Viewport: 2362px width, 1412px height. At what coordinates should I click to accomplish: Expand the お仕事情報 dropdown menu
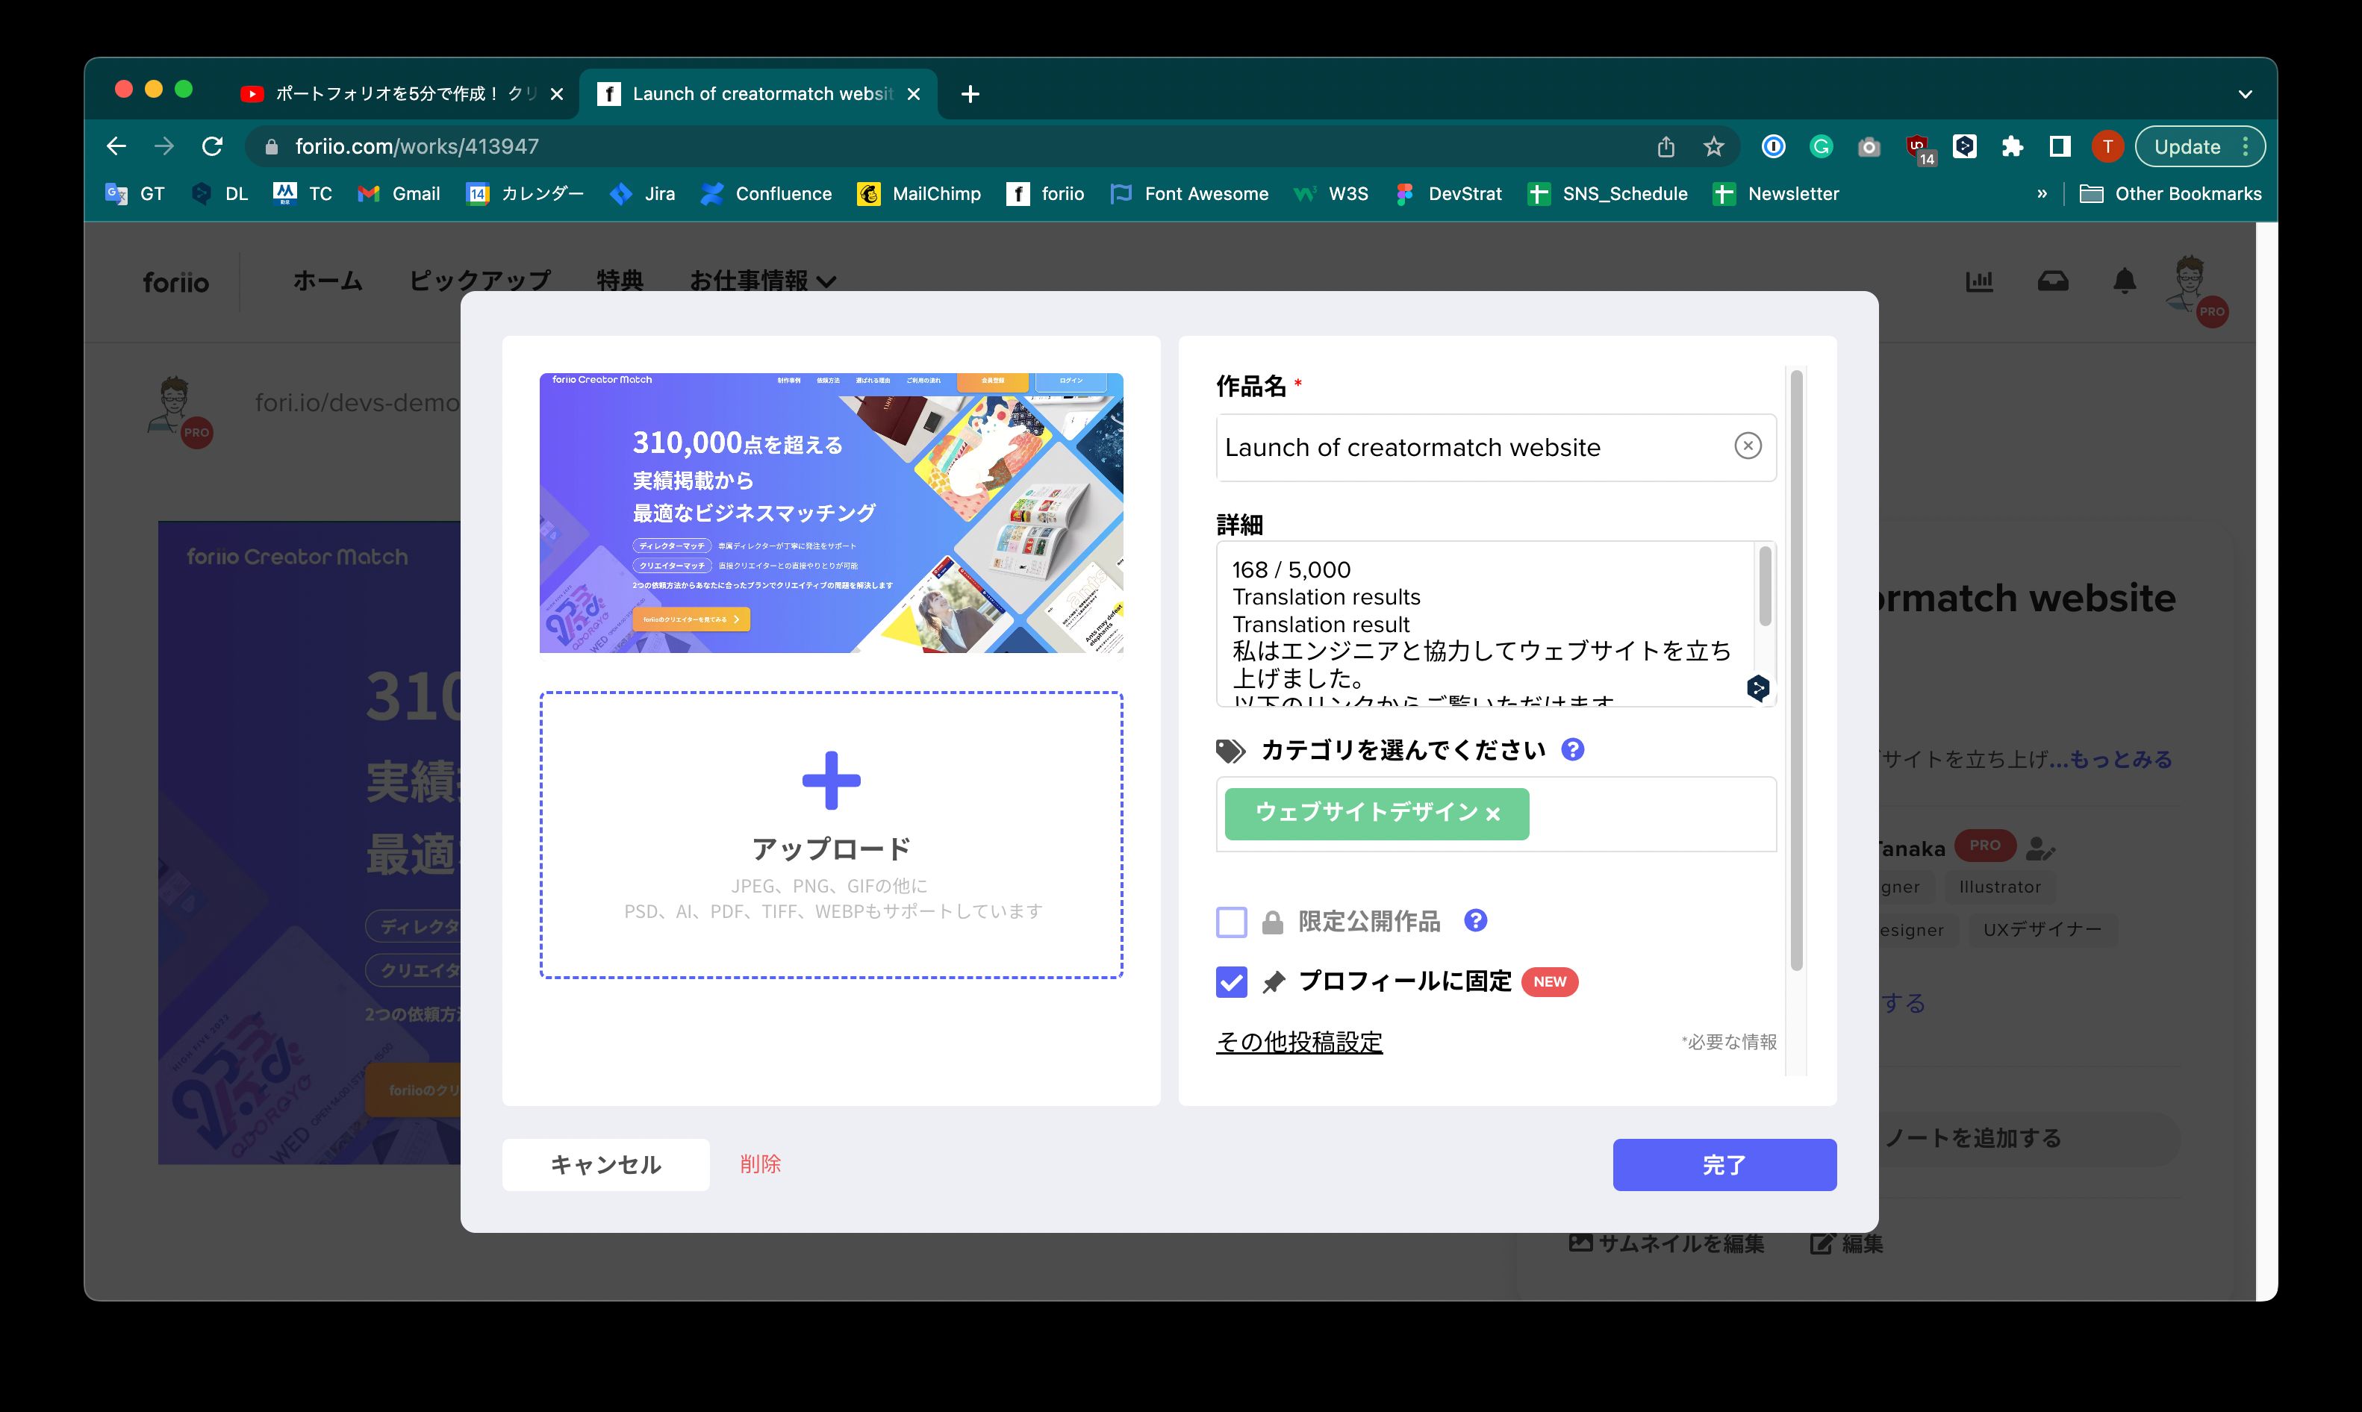(763, 281)
